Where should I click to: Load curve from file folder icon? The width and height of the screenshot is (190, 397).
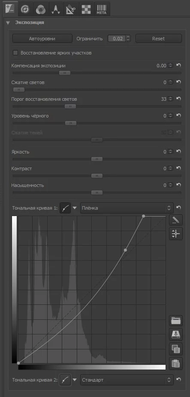click(x=175, y=321)
